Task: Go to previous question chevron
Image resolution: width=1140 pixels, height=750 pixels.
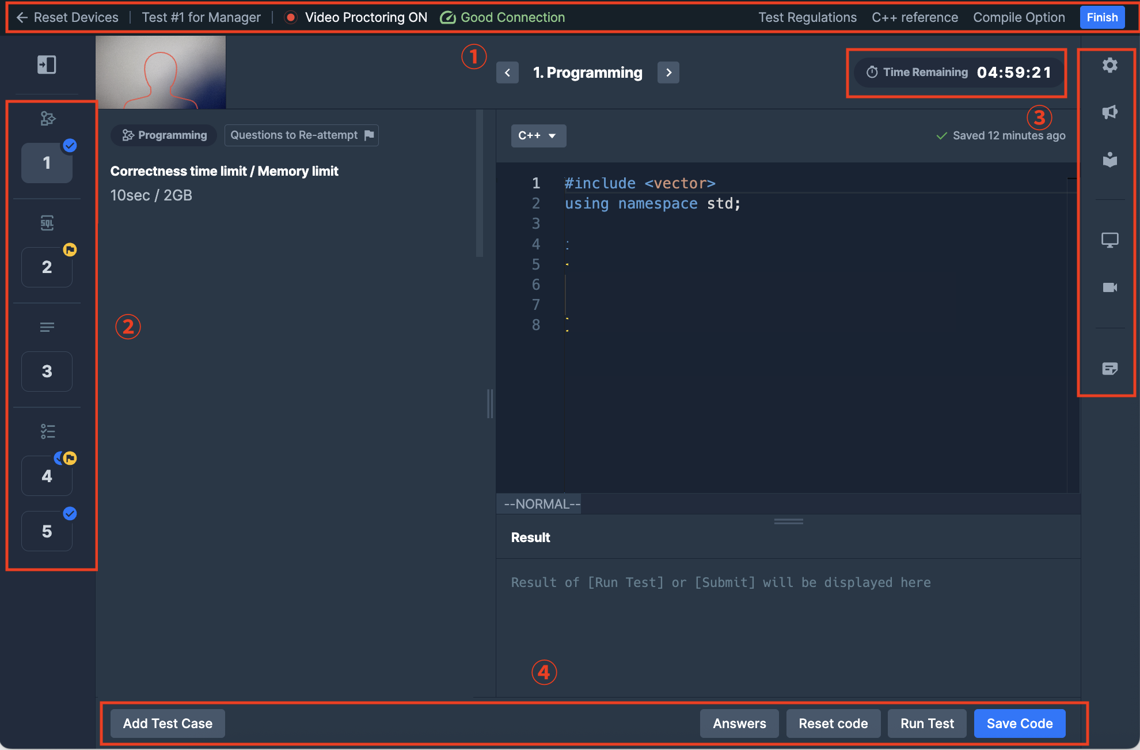Action: tap(507, 73)
